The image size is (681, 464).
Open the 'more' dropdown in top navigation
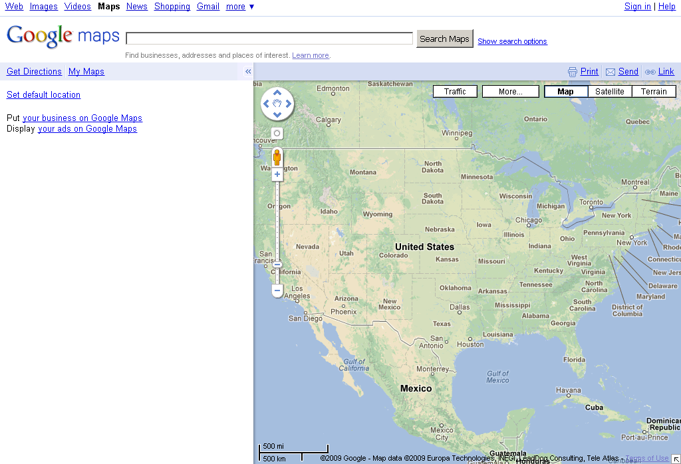239,6
